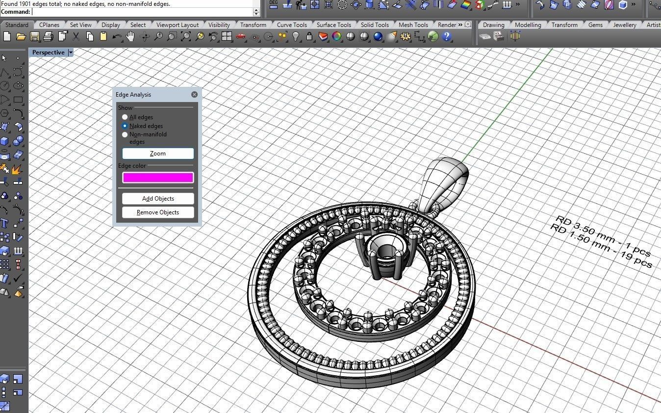Select the Polygon tool in left sidebar
The width and height of the screenshot is (661, 413).
coord(4,113)
